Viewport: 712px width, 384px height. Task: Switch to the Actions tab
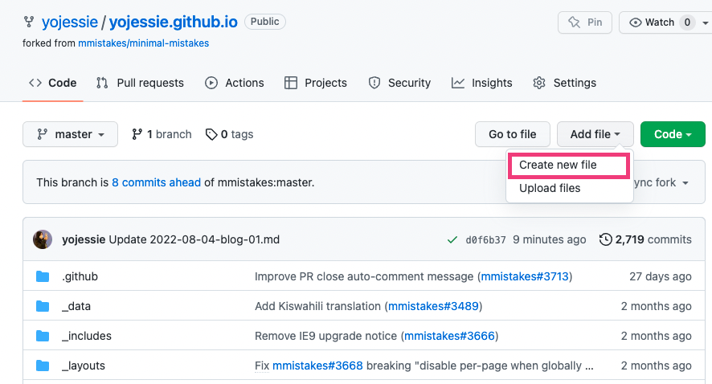tap(235, 83)
